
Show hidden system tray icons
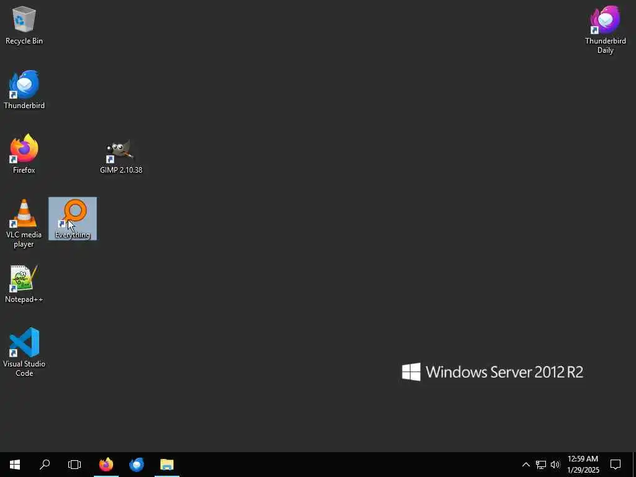coord(525,465)
